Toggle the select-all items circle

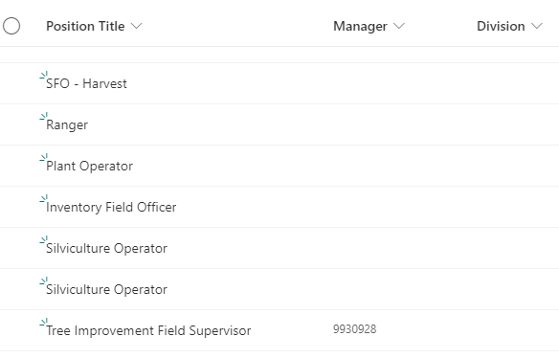pos(11,26)
